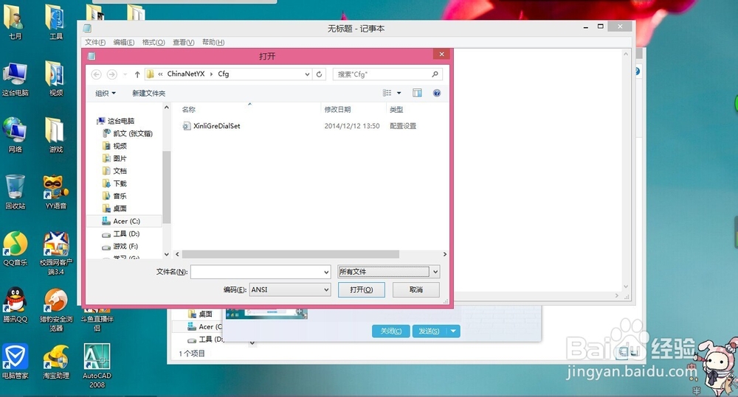This screenshot has width=738, height=397.
Task: Select Acer (C:) drive in navigation tree
Action: 125,221
